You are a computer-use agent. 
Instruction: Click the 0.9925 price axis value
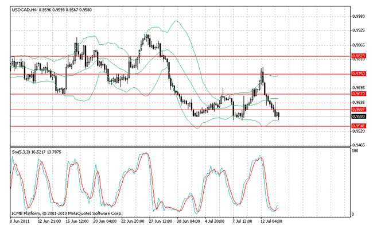(359, 30)
